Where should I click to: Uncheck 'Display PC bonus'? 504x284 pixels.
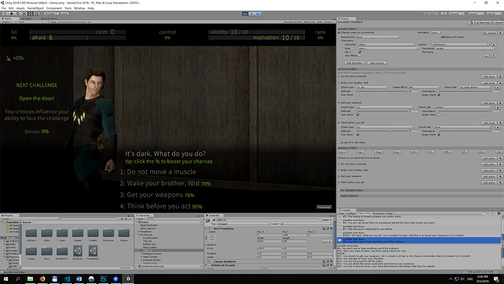point(442,37)
